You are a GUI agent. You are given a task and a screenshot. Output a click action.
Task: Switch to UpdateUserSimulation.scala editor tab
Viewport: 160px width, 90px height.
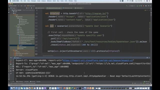pos(54,8)
